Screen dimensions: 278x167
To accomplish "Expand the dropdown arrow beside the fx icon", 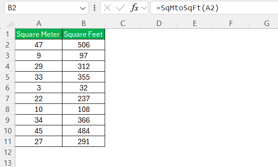I will coord(144,8).
